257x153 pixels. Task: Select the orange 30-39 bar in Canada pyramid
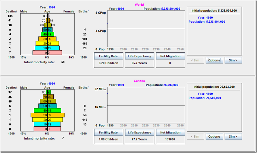click(48, 115)
